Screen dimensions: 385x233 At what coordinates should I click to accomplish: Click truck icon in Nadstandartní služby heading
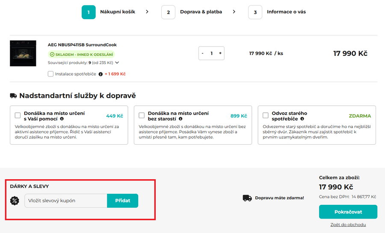[x=14, y=96]
